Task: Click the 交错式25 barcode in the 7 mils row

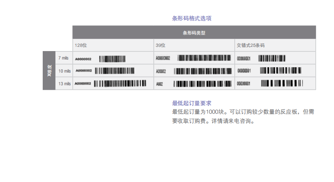Action: (272, 58)
